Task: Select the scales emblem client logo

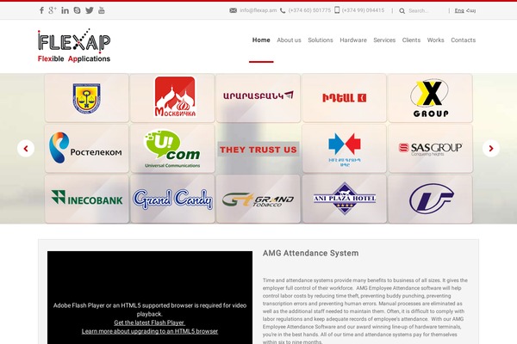Action: (x=87, y=98)
